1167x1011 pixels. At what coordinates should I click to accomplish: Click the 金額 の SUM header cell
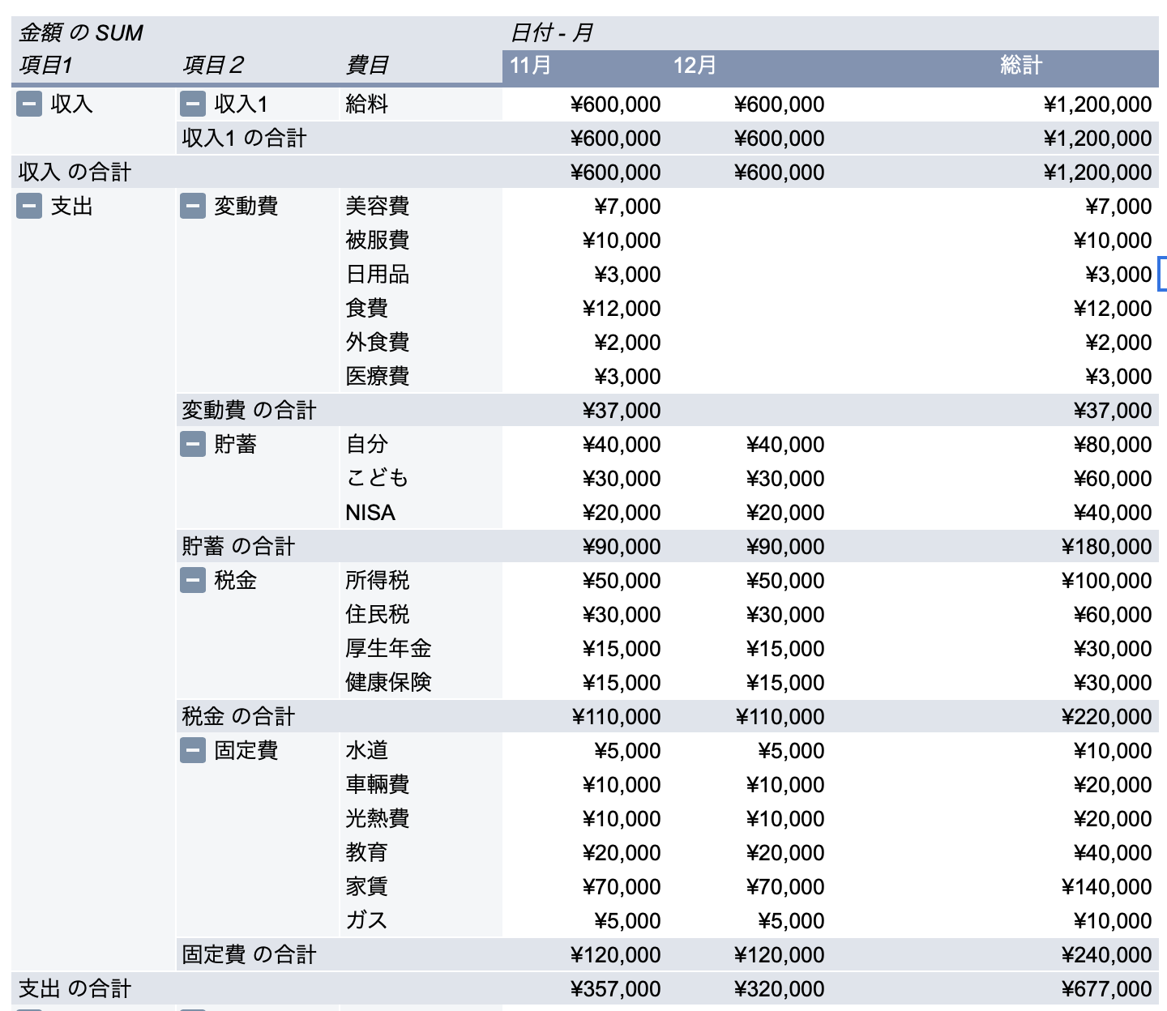[81, 33]
